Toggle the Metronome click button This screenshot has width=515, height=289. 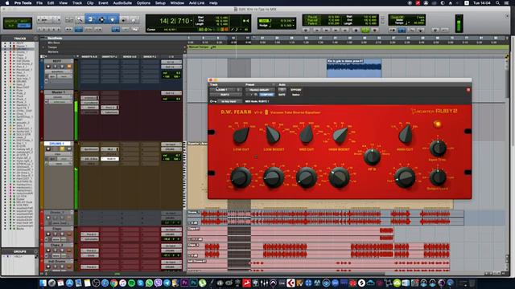pos(402,31)
